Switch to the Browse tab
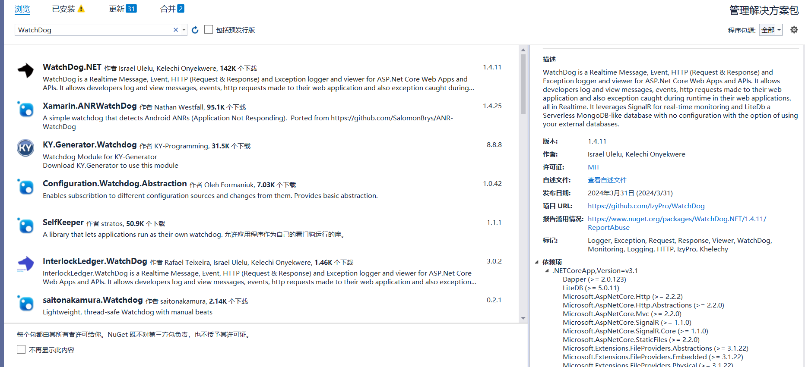 [22, 9]
